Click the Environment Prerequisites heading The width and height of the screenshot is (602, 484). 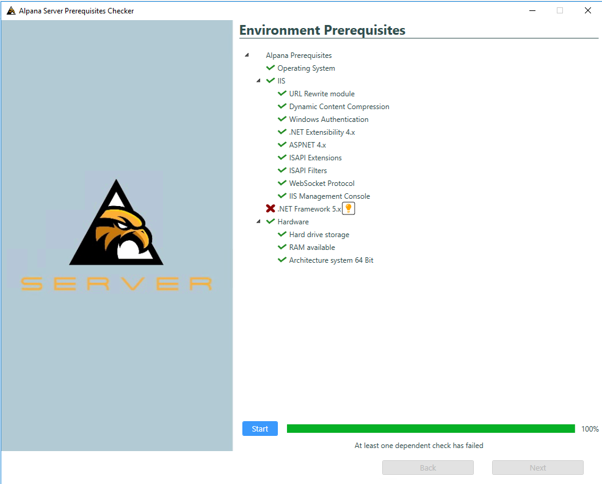point(322,30)
